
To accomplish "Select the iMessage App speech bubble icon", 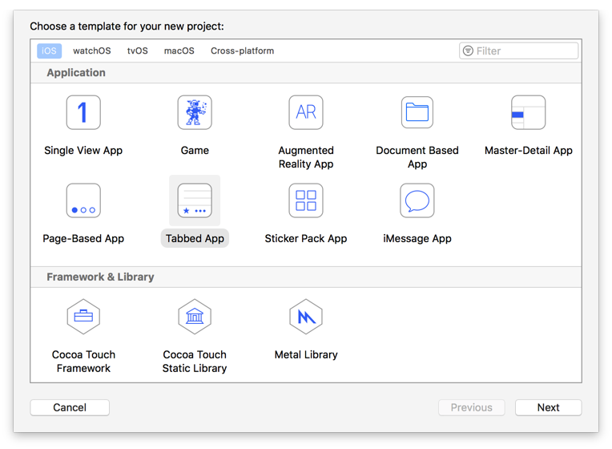I will point(417,200).
